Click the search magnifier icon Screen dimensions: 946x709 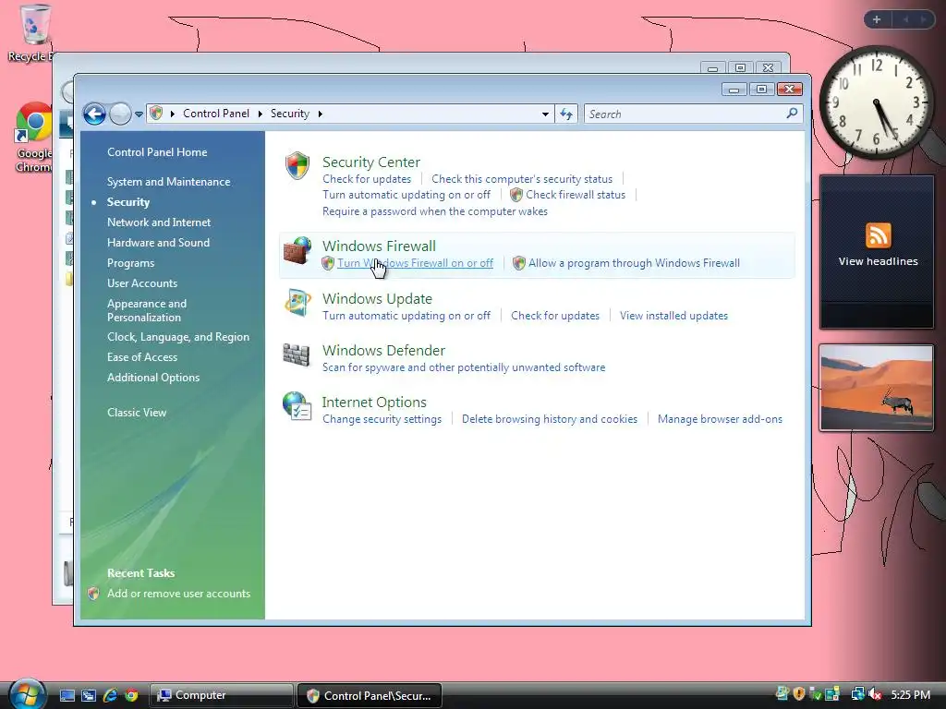(792, 114)
